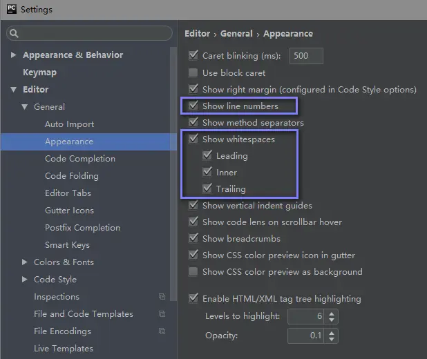Toggle the Inner whitespace checkbox
Screen dimensions: 427x359
[207, 172]
